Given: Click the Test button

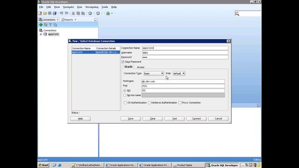Looking at the screenshot, I should [174, 119].
